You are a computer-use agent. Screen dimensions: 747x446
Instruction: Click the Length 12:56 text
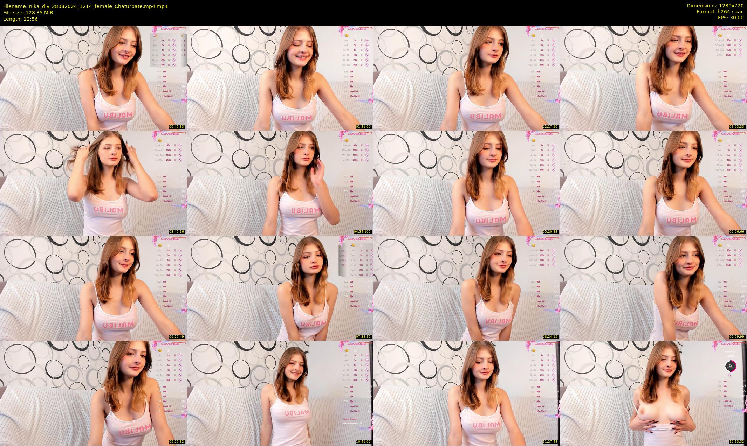tap(20, 19)
